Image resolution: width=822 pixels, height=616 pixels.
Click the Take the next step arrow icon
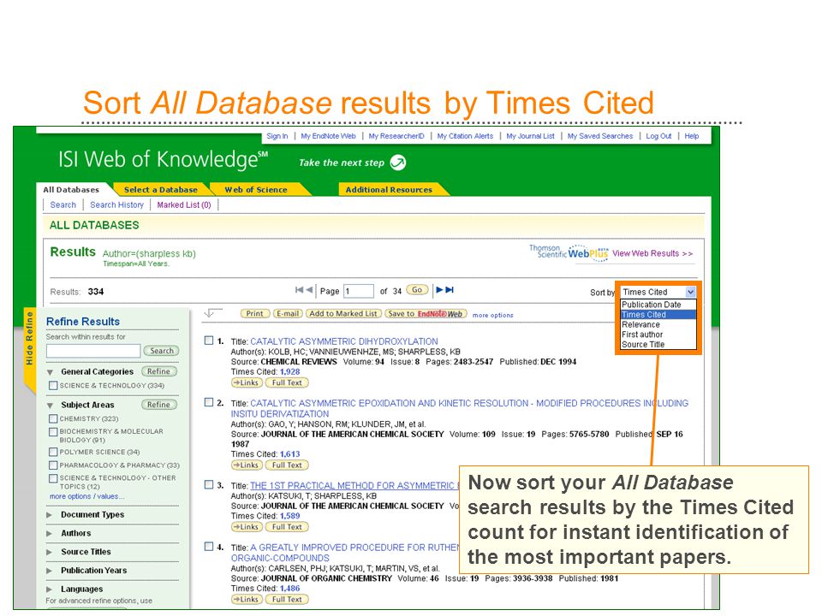(398, 163)
